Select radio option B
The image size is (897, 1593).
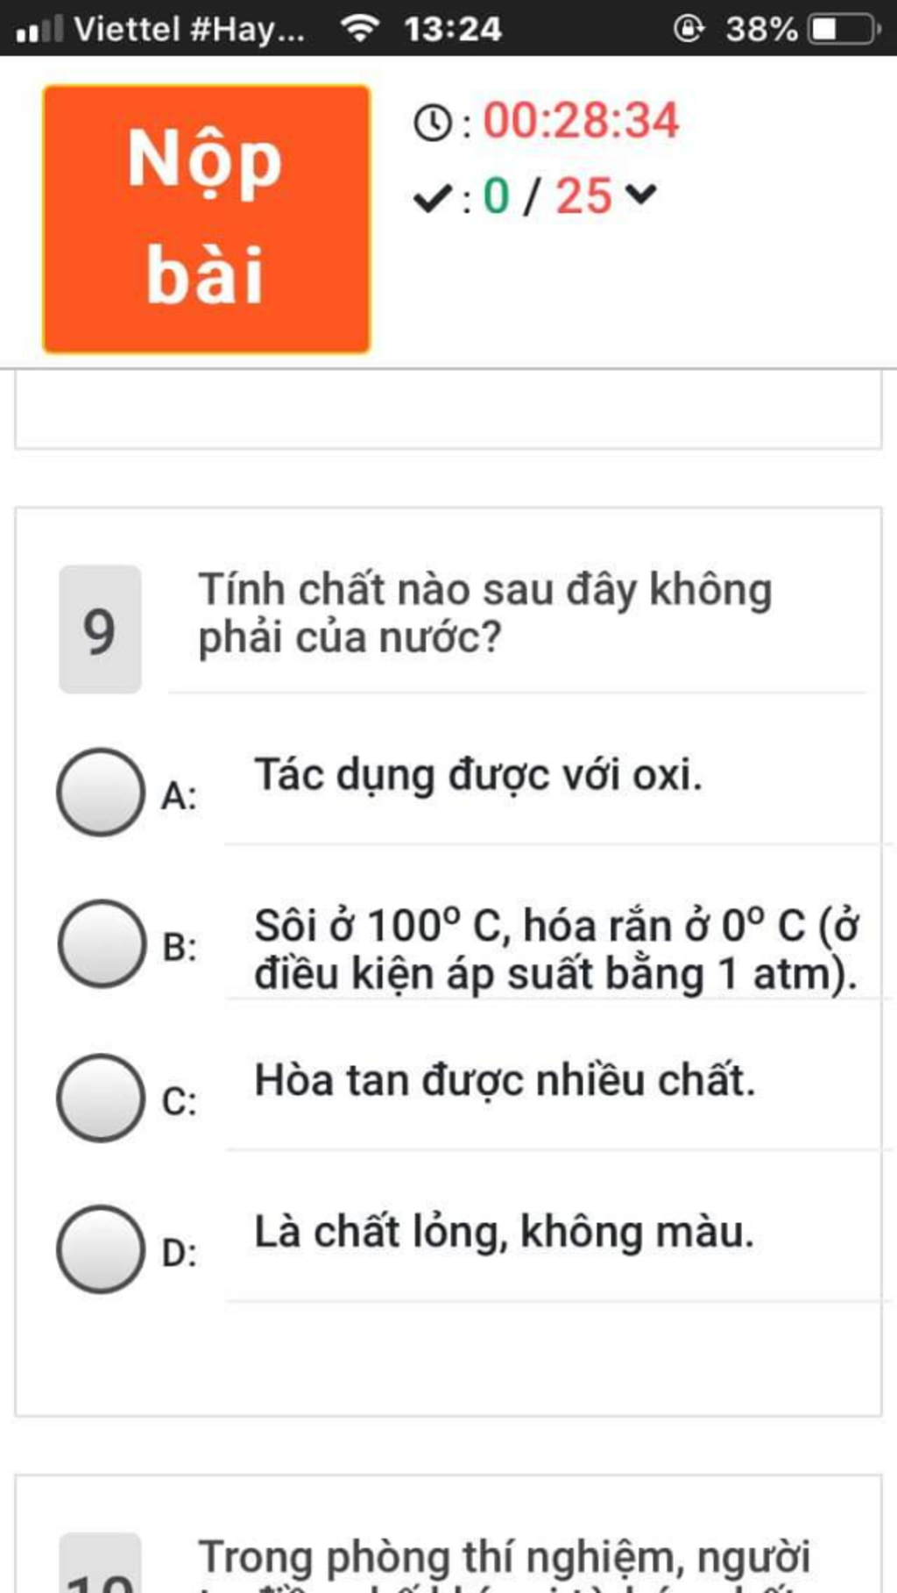[102, 943]
